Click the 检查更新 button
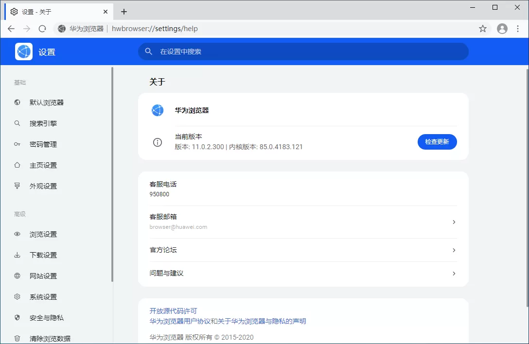 [x=437, y=142]
